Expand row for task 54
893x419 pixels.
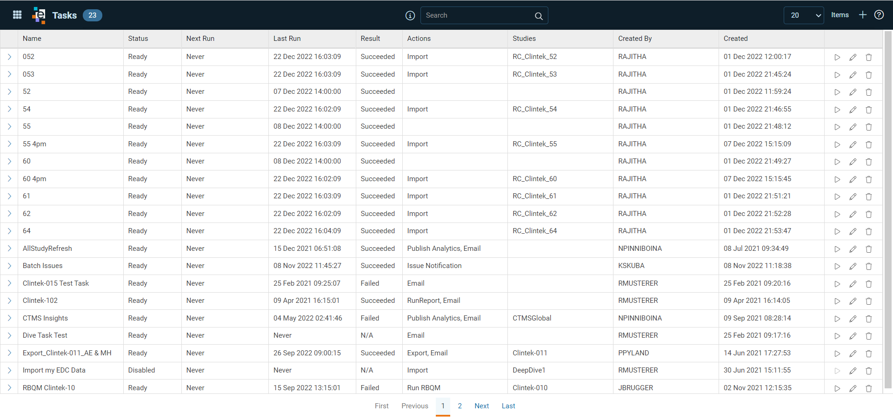click(x=9, y=109)
